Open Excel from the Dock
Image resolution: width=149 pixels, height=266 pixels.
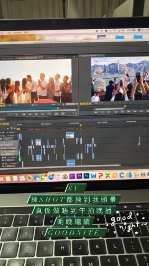(108, 175)
